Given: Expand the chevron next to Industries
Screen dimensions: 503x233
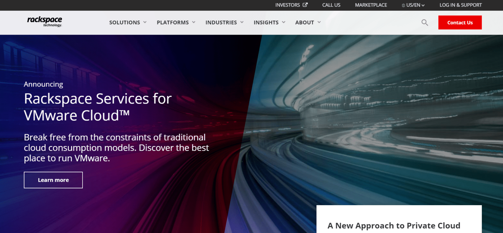Looking at the screenshot, I should click(x=242, y=22).
